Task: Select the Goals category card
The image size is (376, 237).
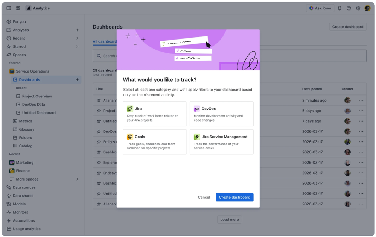Action: point(155,142)
